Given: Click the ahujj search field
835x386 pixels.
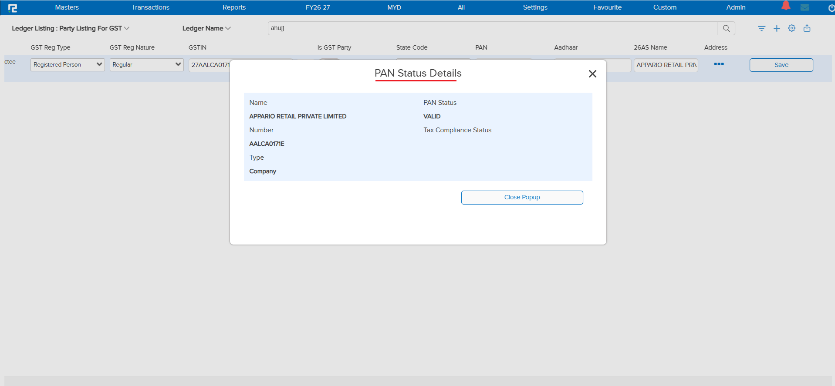Looking at the screenshot, I should click(x=492, y=28).
